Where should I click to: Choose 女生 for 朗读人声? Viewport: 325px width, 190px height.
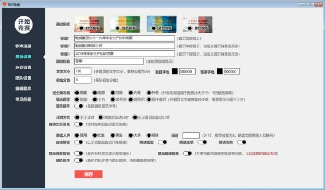point(95,135)
